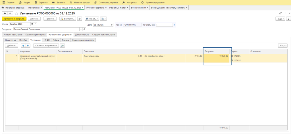Open the Еще menu above the table
This screenshot has width=291, height=135.
(283, 45)
